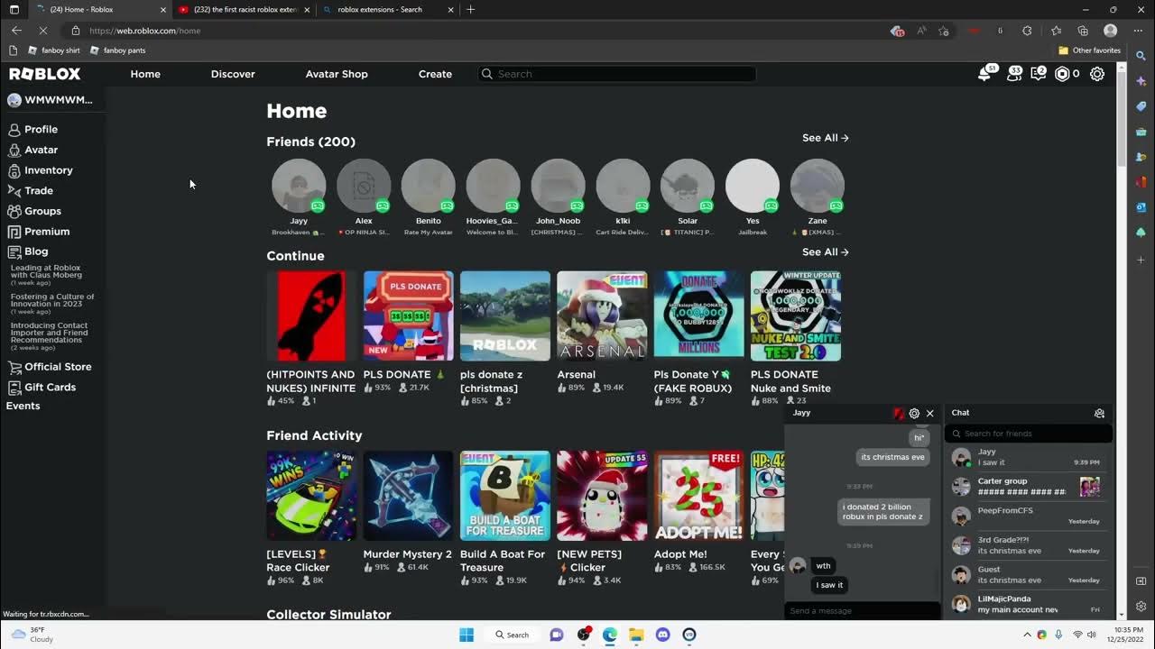Open friend Benito's avatar
The width and height of the screenshot is (1155, 649).
point(429,187)
